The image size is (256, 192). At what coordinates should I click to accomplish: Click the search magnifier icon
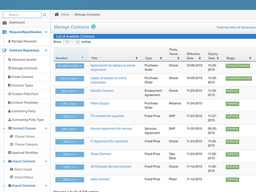pos(44,15)
